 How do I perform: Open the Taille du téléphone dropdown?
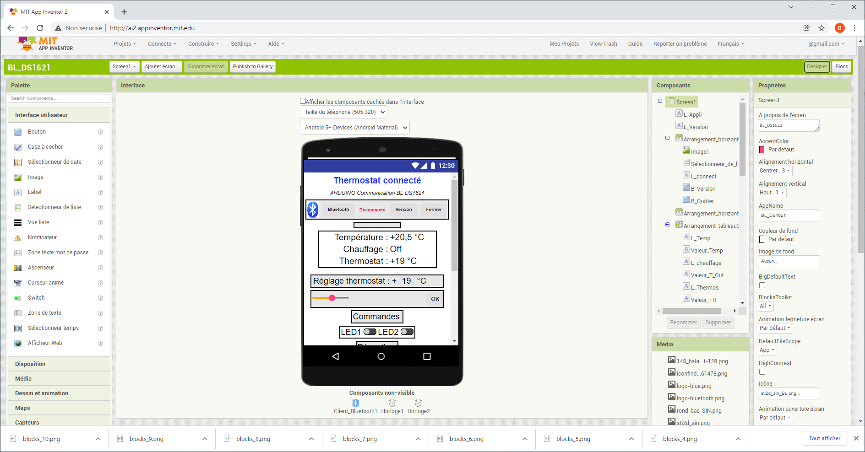click(343, 112)
